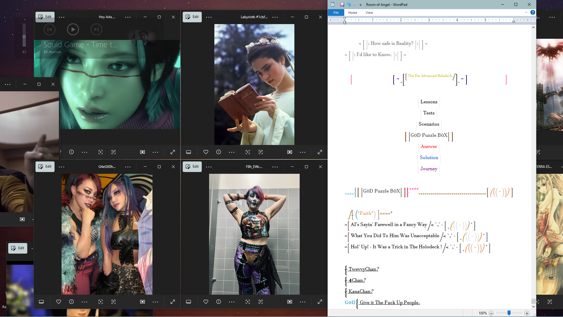Open WordPad Help question mark icon
The image size is (563, 317).
coord(533,12)
